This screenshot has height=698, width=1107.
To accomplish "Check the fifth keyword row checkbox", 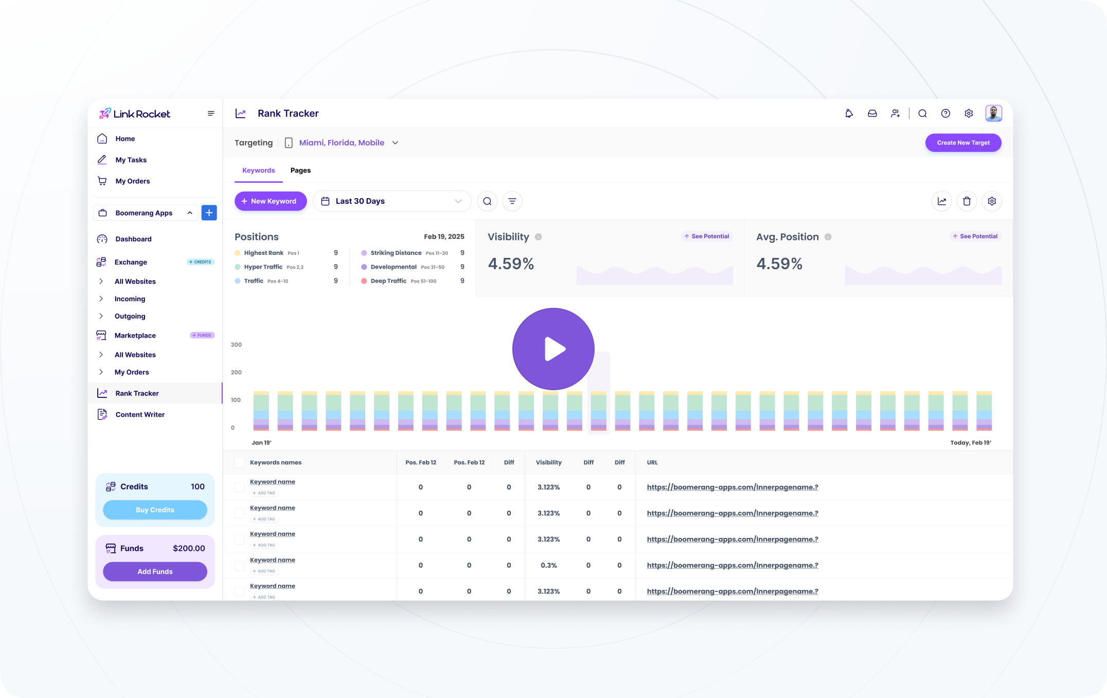I will click(239, 591).
